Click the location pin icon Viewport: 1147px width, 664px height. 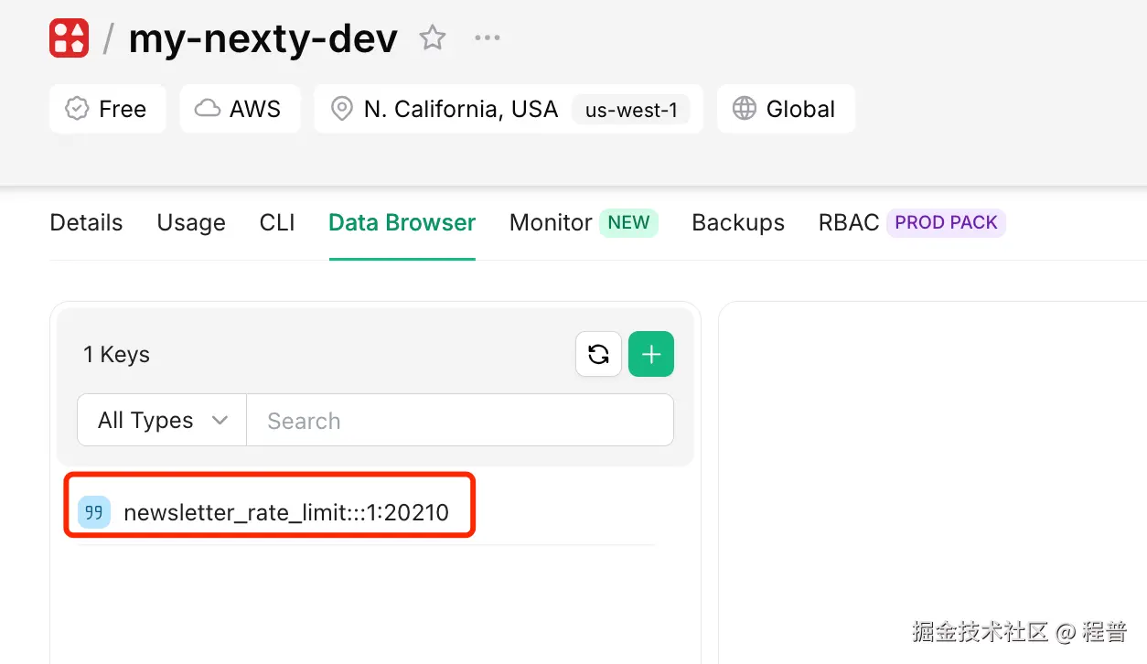[x=341, y=108]
